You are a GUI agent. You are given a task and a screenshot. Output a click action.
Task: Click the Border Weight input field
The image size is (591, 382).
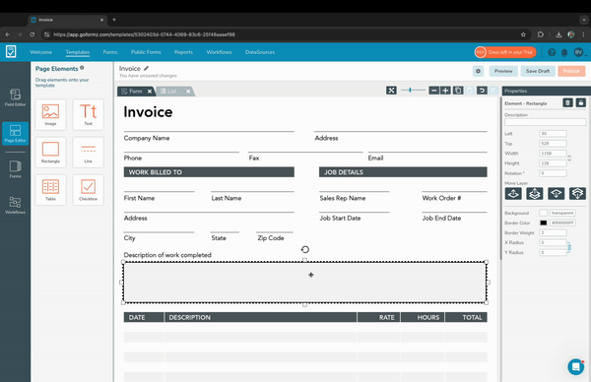click(x=553, y=232)
